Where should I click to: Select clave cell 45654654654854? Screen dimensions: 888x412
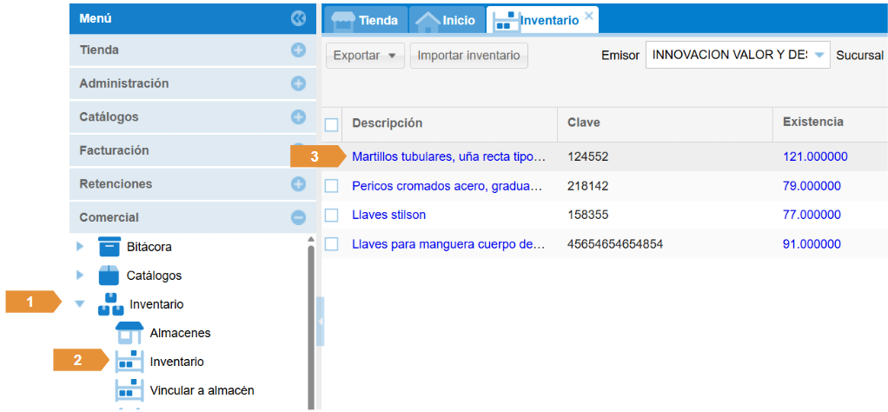click(x=615, y=245)
